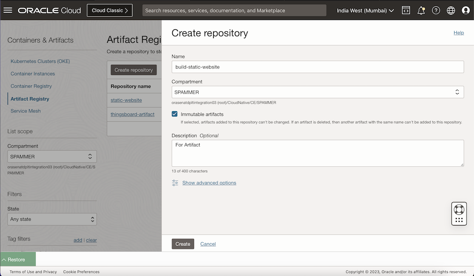Image resolution: width=474 pixels, height=276 pixels.
Task: Disable the Immutable artifacts checkbox
Action: click(x=175, y=113)
